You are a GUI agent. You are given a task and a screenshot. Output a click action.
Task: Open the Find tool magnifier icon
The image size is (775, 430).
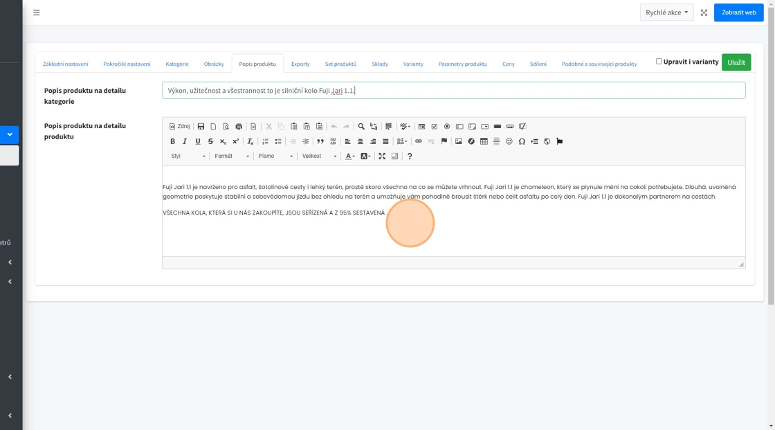[361, 127]
